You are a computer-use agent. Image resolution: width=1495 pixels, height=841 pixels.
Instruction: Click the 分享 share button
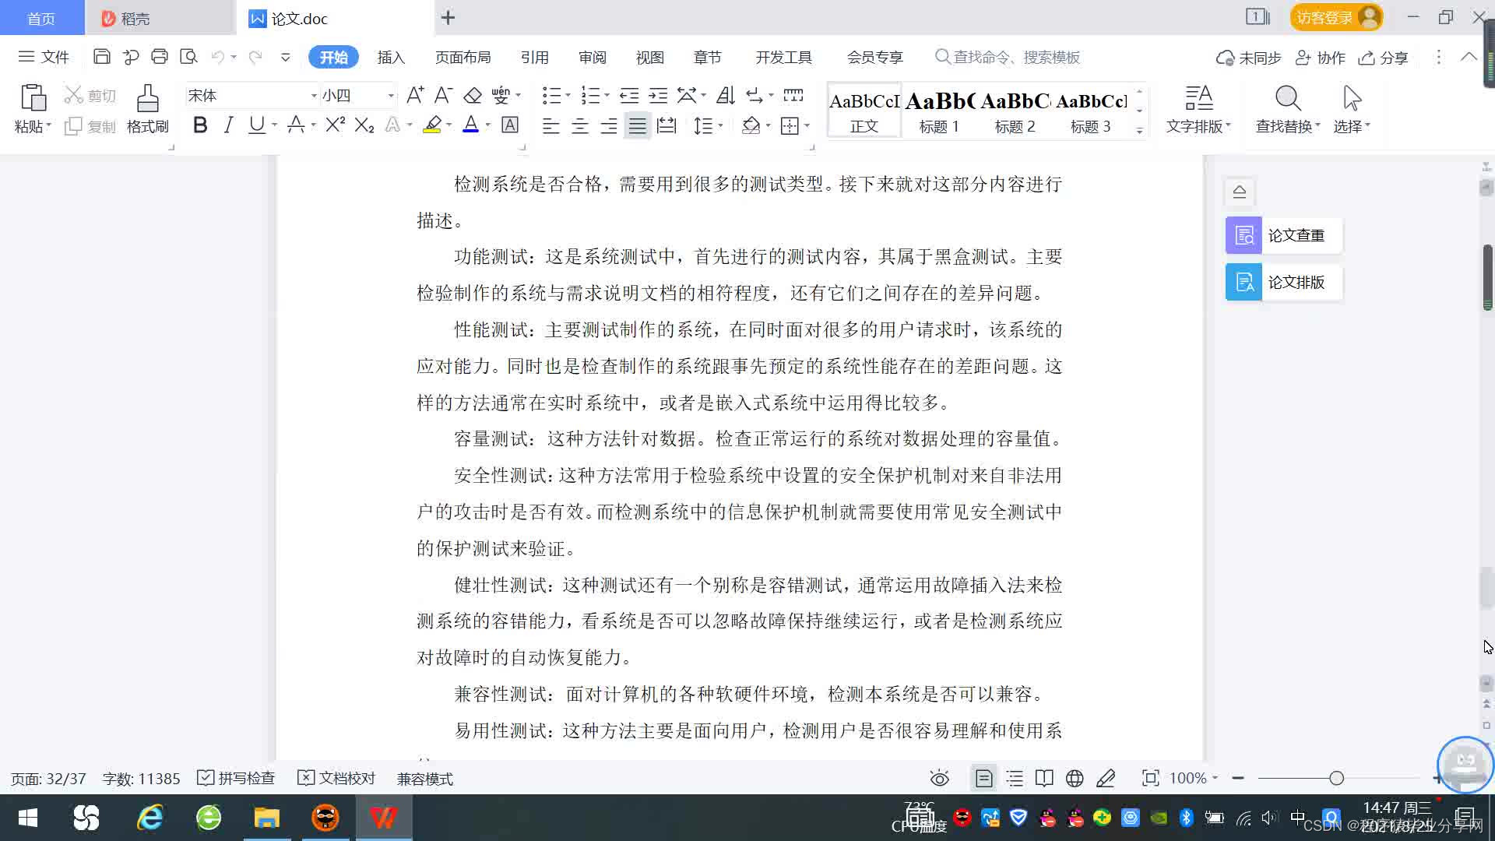click(x=1384, y=58)
